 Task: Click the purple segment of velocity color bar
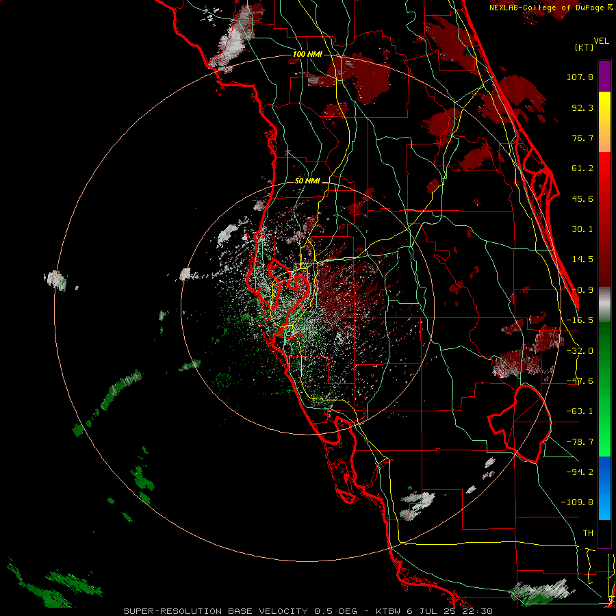click(x=604, y=76)
